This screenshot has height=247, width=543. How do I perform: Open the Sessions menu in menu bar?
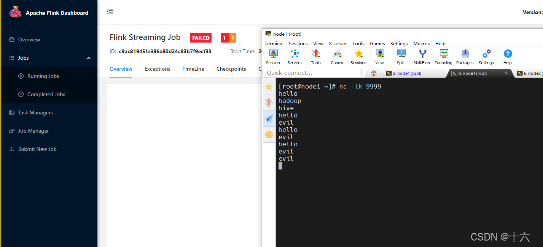298,43
